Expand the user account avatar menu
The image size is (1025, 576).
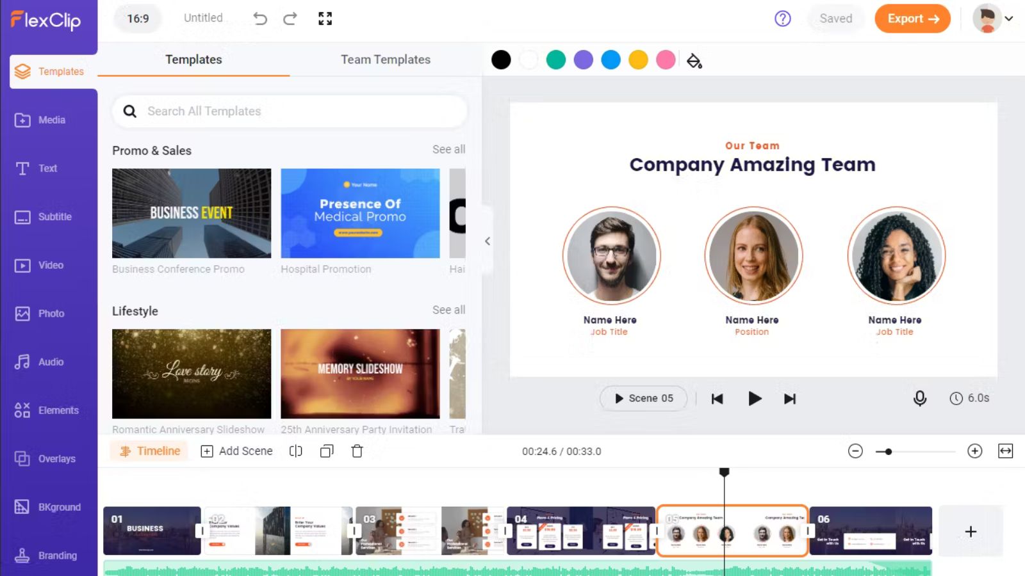(993, 19)
